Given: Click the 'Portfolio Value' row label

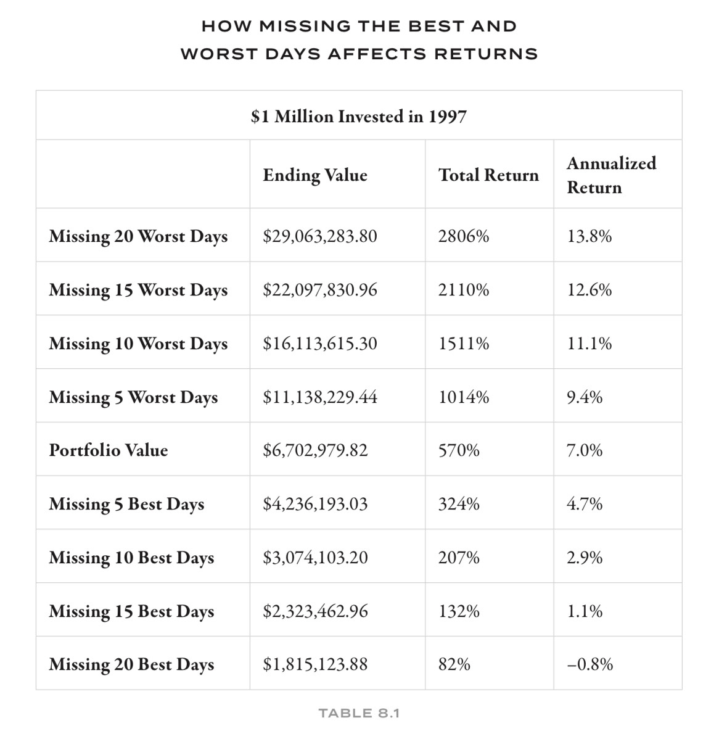Looking at the screenshot, I should tap(109, 450).
